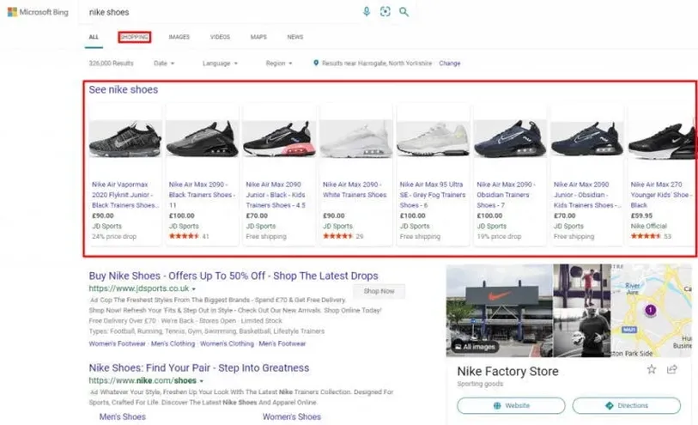The height and width of the screenshot is (425, 698).
Task: Open Nike Air Max 2090 White Trainers image
Action: 356,139
